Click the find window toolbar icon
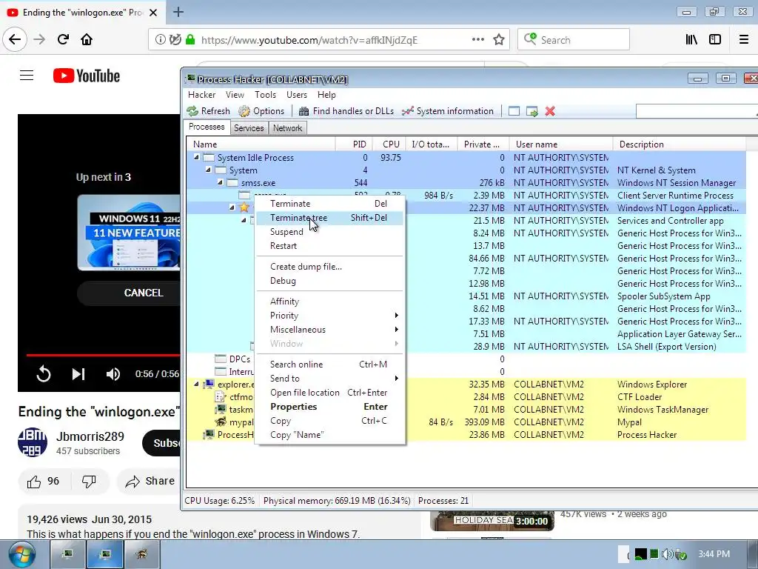The height and width of the screenshot is (569, 758). pos(514,111)
